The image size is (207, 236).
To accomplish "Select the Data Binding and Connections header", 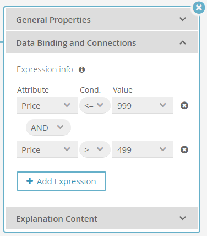I will coord(102,42).
